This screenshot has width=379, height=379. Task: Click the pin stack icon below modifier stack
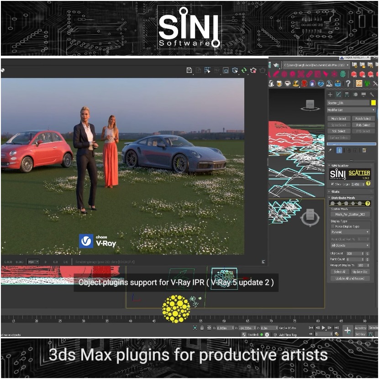(x=330, y=150)
